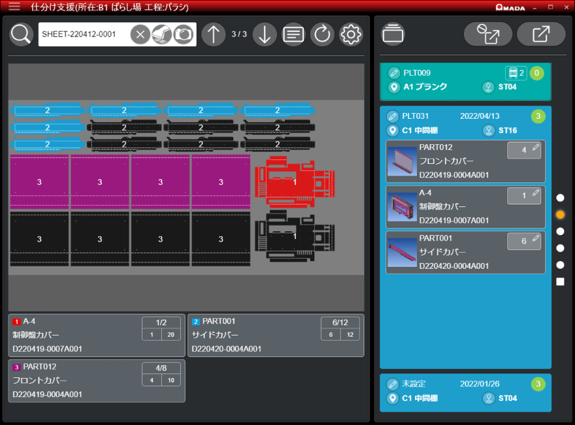The image size is (575, 425).
Task: Select the highlighted orange page dot
Action: click(560, 214)
